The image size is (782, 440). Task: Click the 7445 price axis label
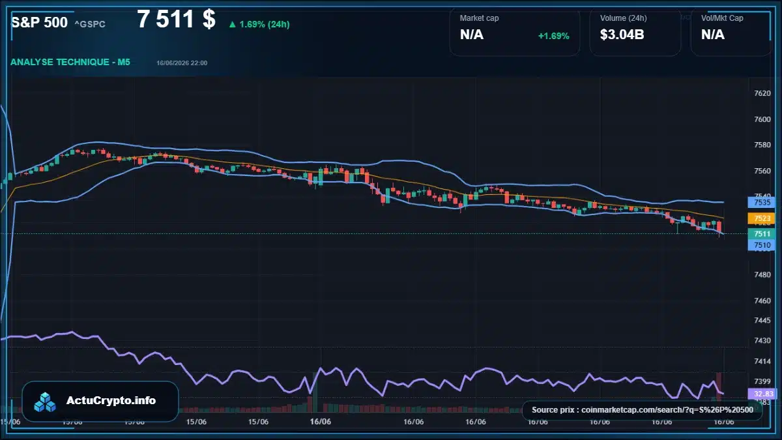point(762,320)
